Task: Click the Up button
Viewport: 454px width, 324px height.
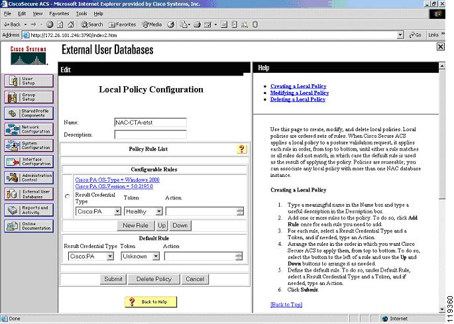Action: coord(162,225)
